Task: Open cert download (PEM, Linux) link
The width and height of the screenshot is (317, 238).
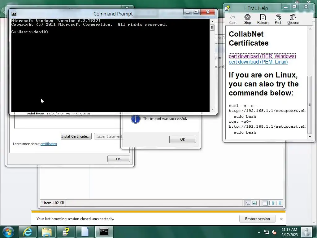Action: (258, 62)
